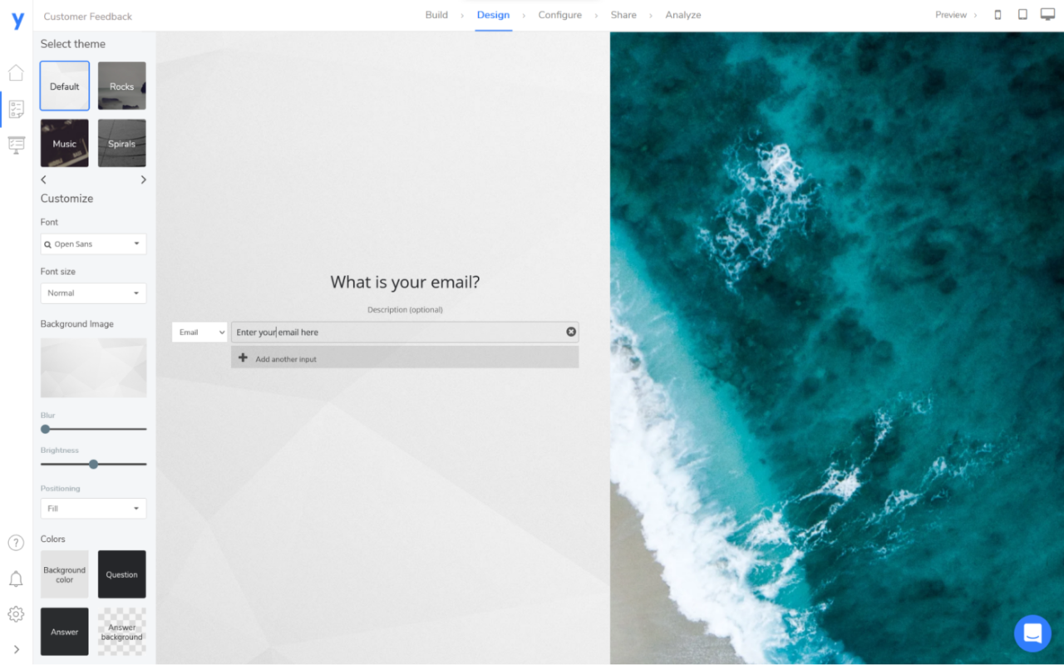
Task: Click the ocean wave image panel
Action: coord(837,348)
